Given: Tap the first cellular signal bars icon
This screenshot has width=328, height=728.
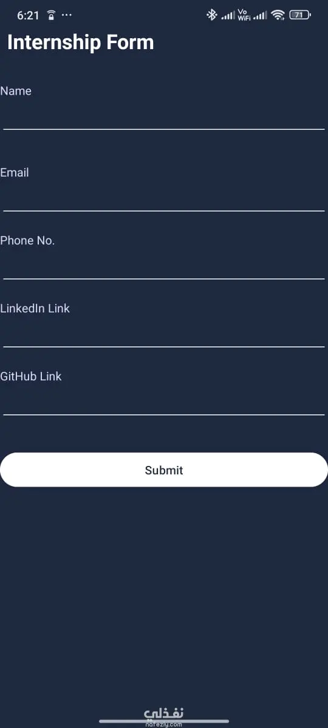Looking at the screenshot, I should click(228, 16).
